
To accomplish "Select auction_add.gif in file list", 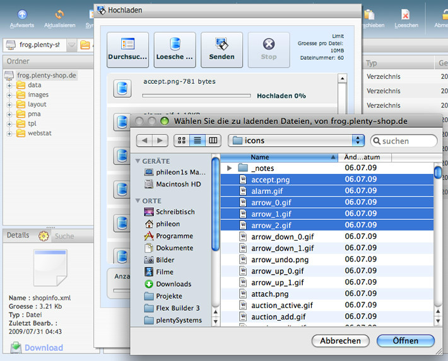I will 327,316.
